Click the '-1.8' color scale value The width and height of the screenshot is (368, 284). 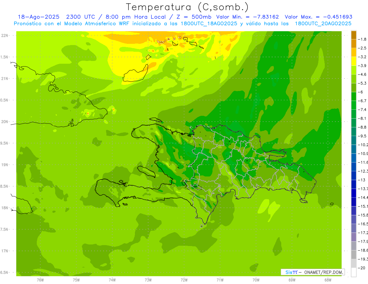(x=362, y=39)
